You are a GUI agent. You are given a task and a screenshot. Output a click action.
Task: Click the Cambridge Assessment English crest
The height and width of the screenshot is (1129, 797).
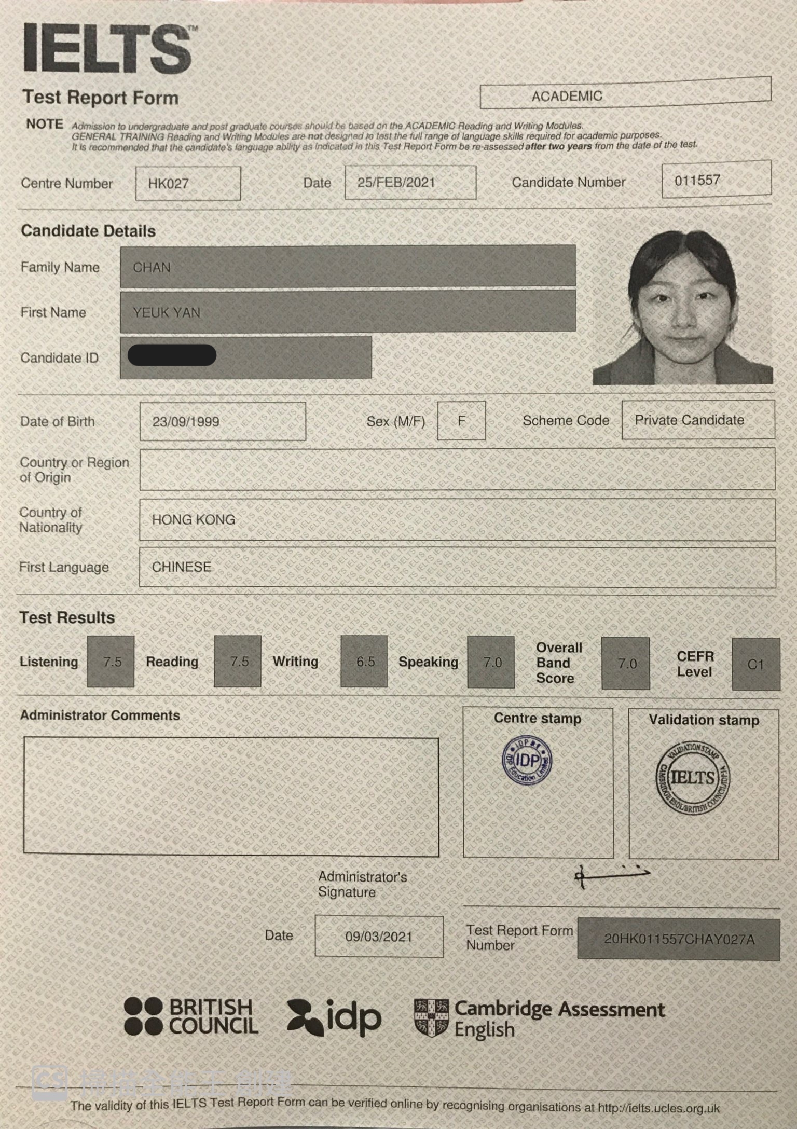pyautogui.click(x=431, y=1017)
